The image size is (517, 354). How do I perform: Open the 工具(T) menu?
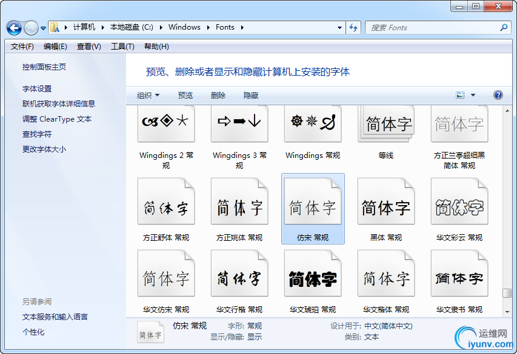point(122,47)
